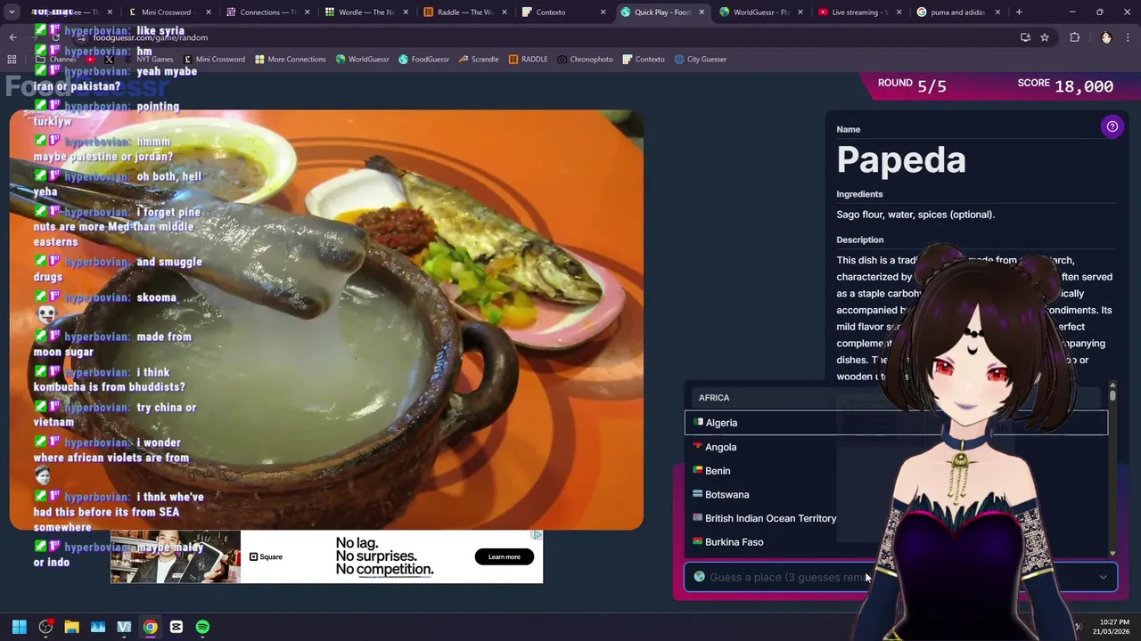Collapse the country dropdown with chevron arrow
The image size is (1141, 641).
pyautogui.click(x=1104, y=577)
